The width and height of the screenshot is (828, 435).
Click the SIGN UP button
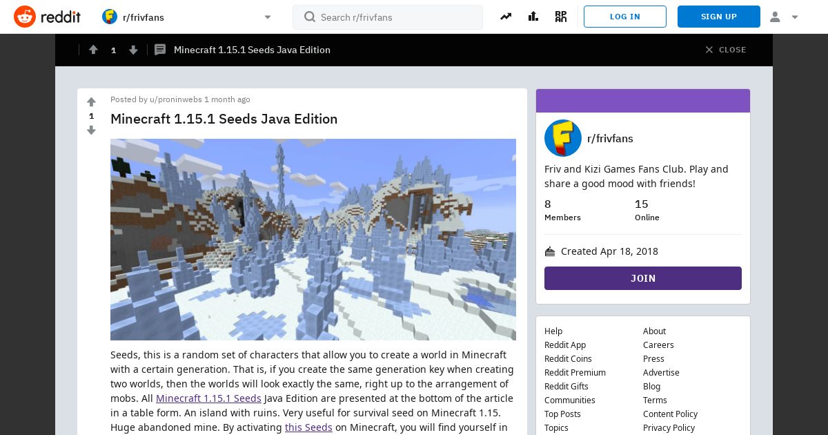(x=719, y=17)
